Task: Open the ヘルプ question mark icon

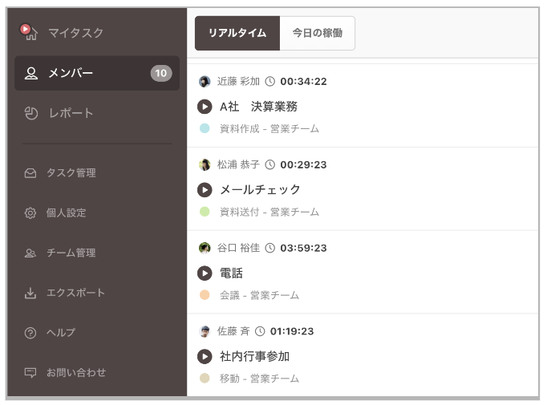Action: click(x=30, y=333)
